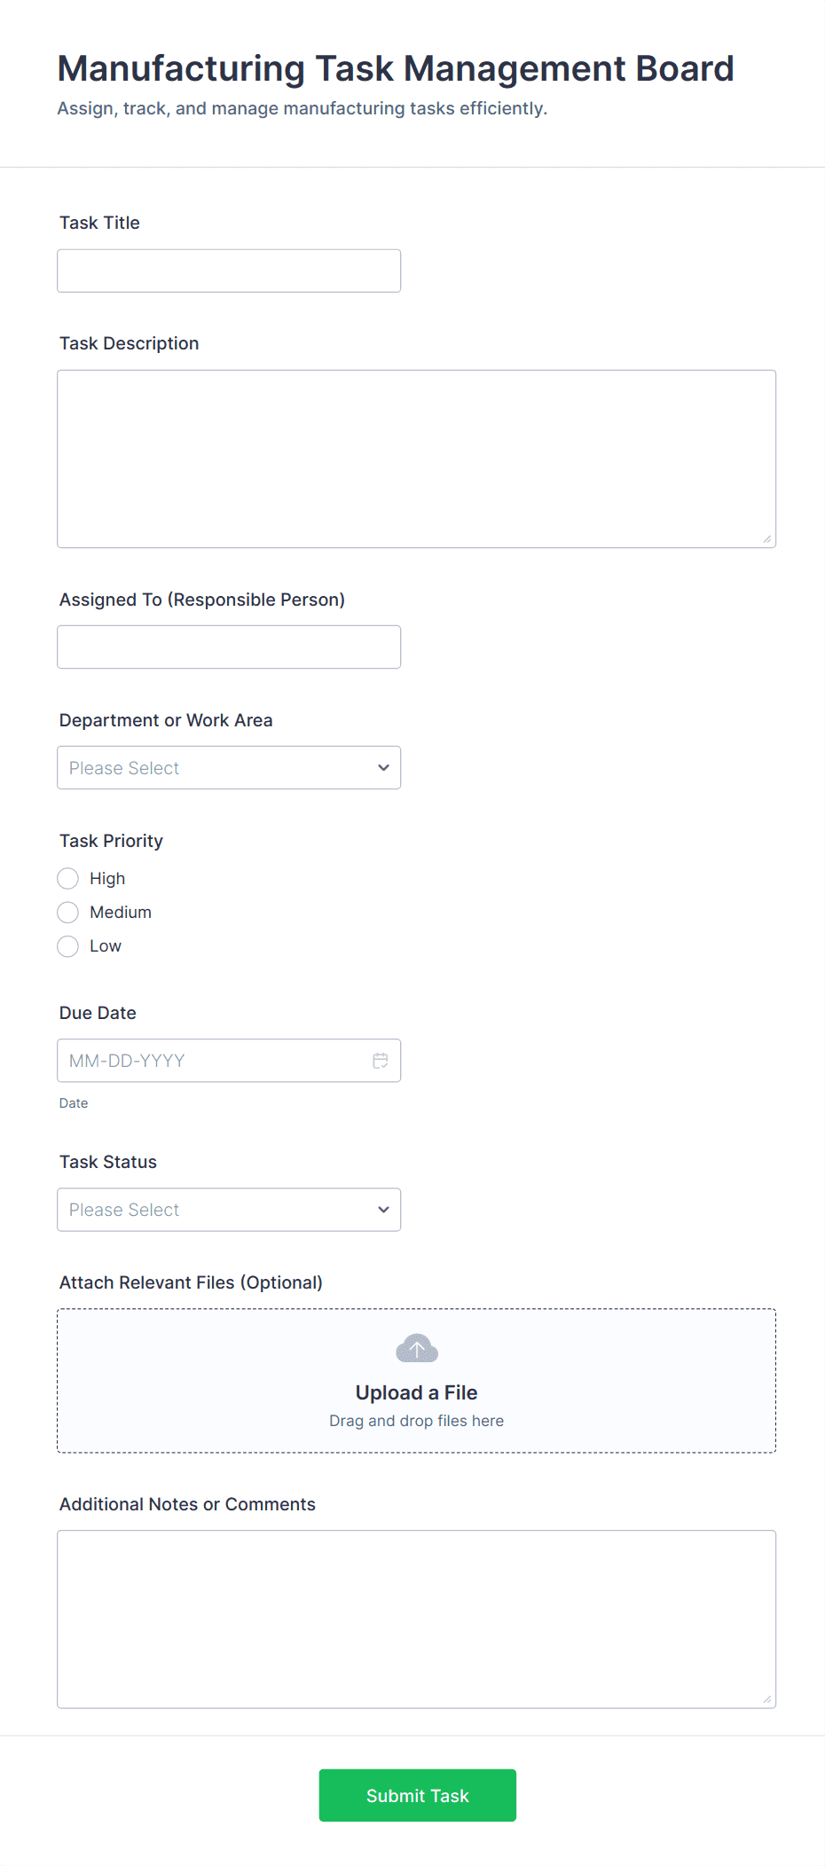Select the High priority radio button
The height and width of the screenshot is (1866, 825).
click(x=67, y=878)
